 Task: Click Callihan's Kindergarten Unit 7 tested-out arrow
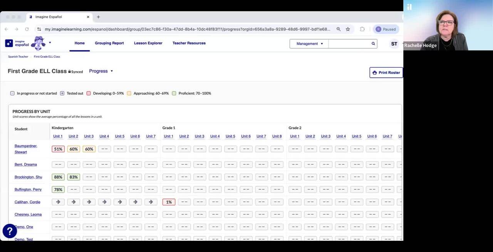(x=151, y=202)
